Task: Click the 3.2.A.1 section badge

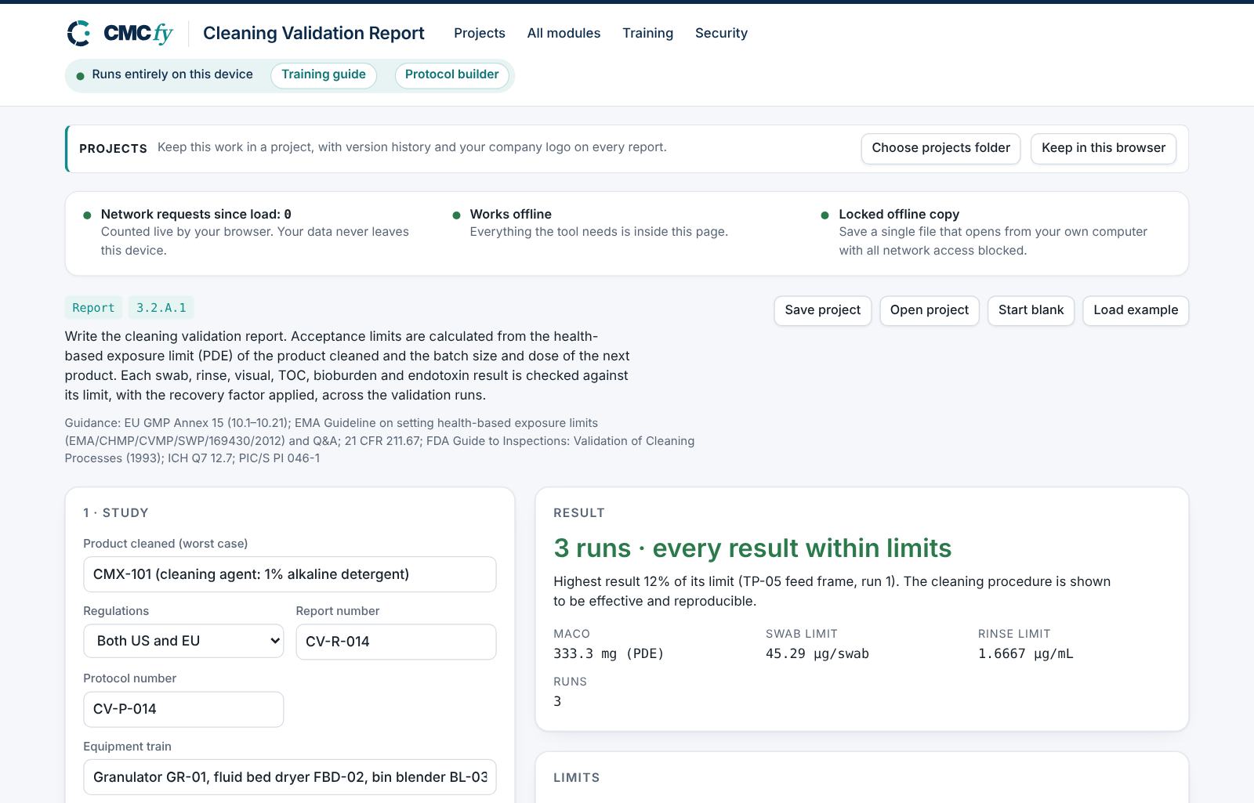Action: 161,308
